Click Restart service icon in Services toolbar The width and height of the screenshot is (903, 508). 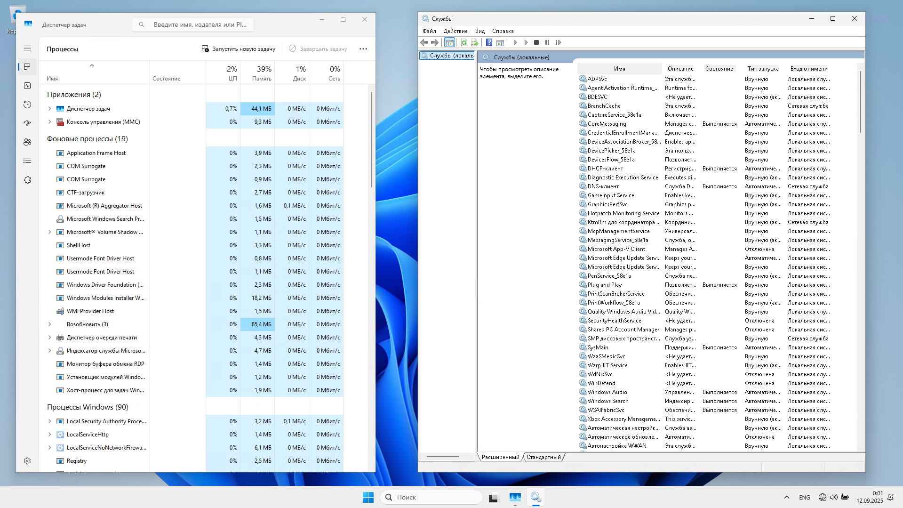coord(558,42)
